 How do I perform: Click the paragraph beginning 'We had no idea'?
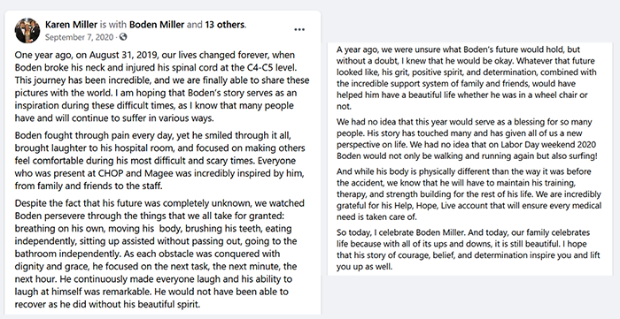[467, 139]
